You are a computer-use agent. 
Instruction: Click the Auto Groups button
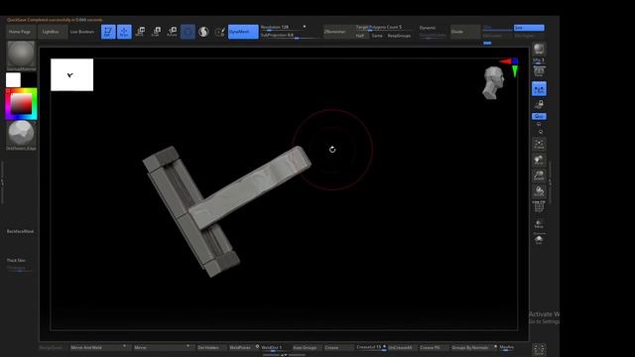(307, 347)
